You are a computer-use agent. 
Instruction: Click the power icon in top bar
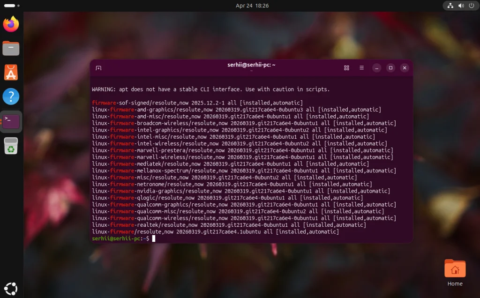472,6
